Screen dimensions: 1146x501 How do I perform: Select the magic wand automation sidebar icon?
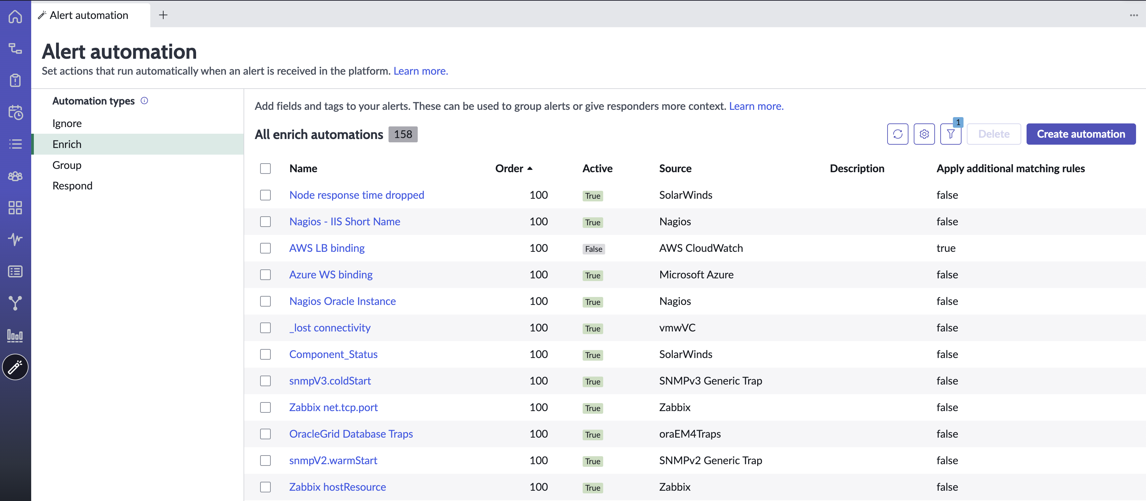click(x=15, y=367)
